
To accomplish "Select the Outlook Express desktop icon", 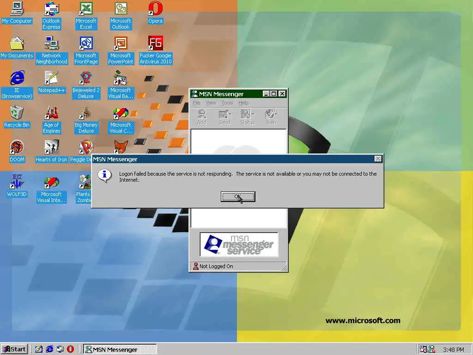I will pos(51,16).
